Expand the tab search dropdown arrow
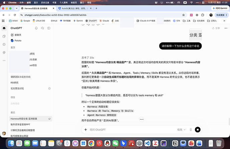This screenshot has width=230, height=149. (16, 8)
